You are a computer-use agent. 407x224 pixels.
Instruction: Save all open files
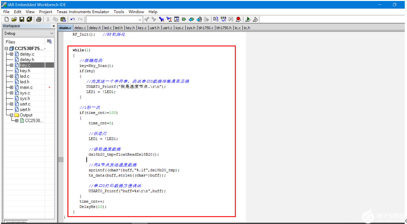[x=29, y=19]
